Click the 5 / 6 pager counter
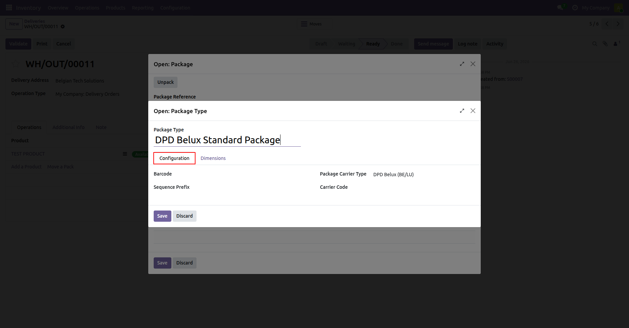629x328 pixels. tap(594, 24)
